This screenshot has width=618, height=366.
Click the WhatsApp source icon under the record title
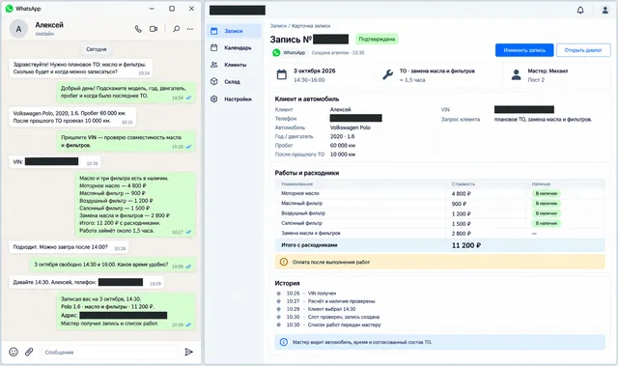pyautogui.click(x=276, y=52)
